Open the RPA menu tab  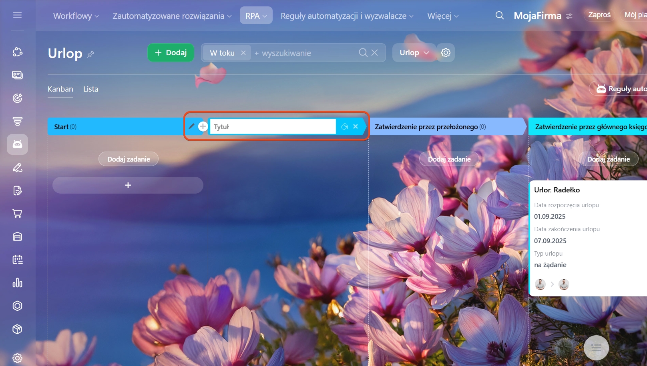pyautogui.click(x=256, y=16)
